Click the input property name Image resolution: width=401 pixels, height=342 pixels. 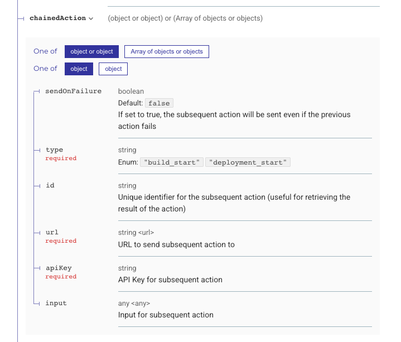click(x=56, y=303)
